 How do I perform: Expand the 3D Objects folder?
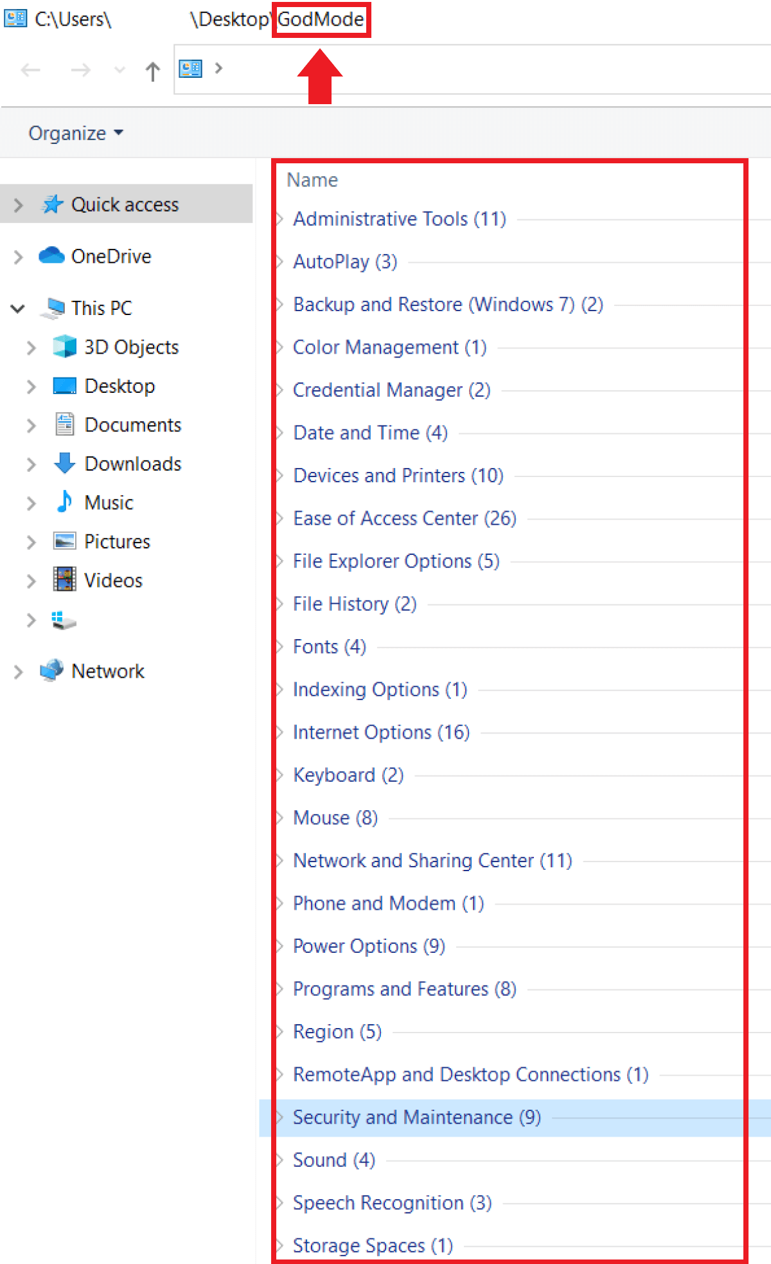(x=31, y=348)
